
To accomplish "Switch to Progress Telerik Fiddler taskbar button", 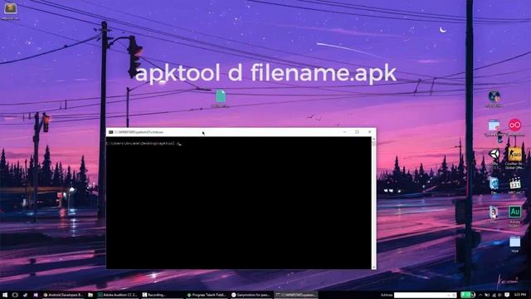I will click(207, 295).
